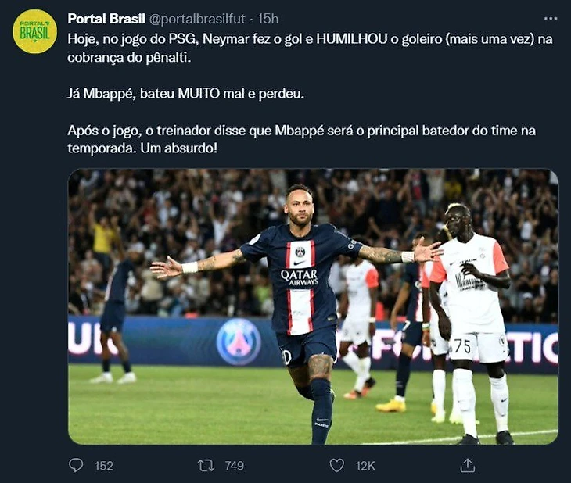Click the paragraph starting 'Hoje, no jogo do PSG'

pyautogui.click(x=310, y=48)
